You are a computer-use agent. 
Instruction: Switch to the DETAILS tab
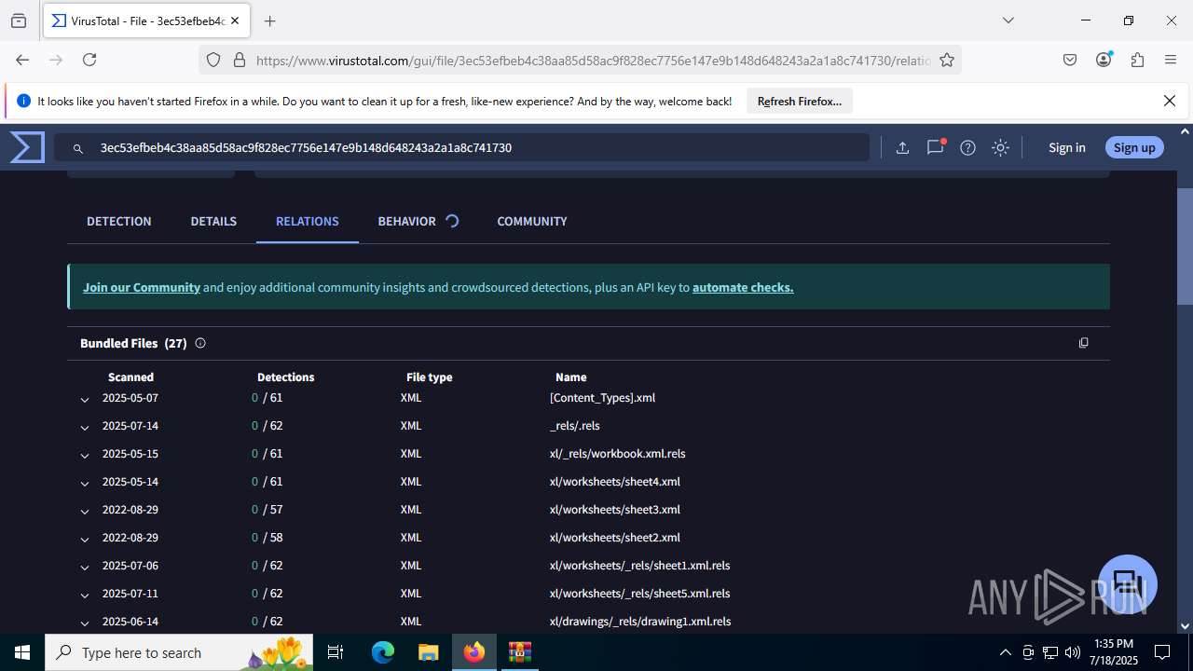coord(213,221)
